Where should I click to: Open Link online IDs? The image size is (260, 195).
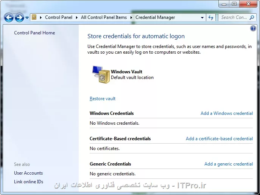[28, 182]
